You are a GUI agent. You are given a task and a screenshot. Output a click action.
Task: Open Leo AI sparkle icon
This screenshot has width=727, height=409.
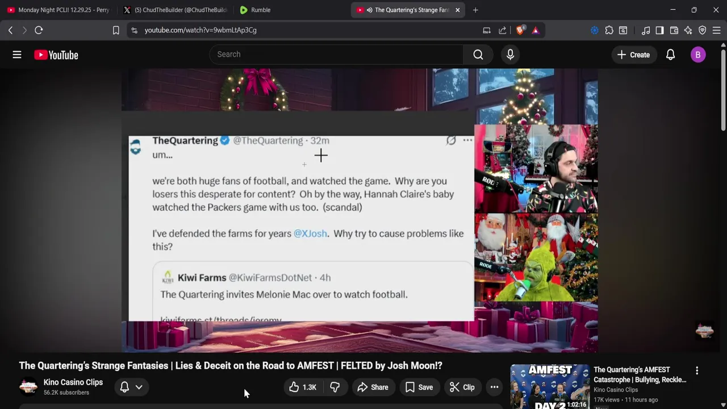[x=688, y=30]
